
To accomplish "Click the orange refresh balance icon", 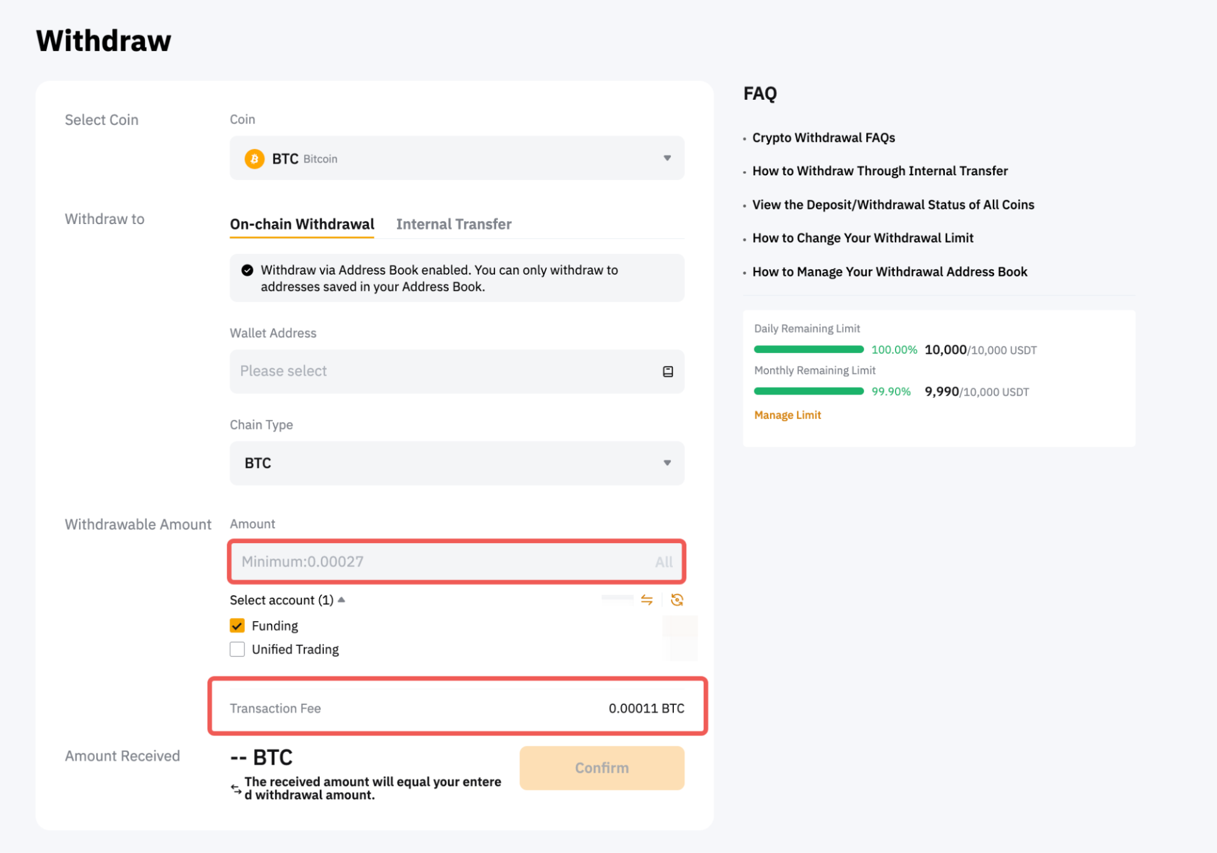I will pyautogui.click(x=676, y=600).
